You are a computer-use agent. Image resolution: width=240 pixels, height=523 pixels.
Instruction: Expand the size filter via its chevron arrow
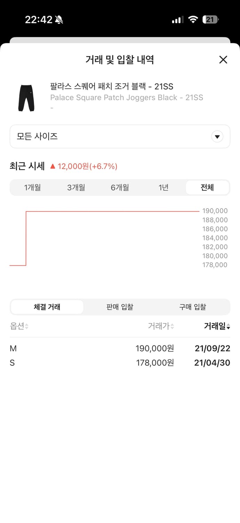217,136
